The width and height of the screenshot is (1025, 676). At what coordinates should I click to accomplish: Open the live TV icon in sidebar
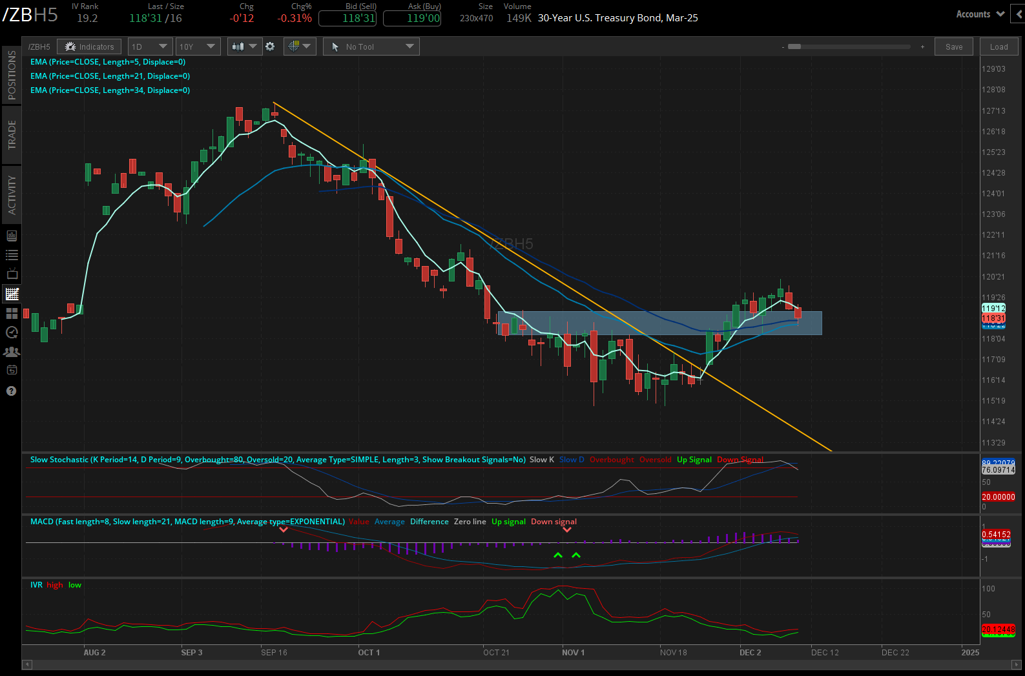12,274
